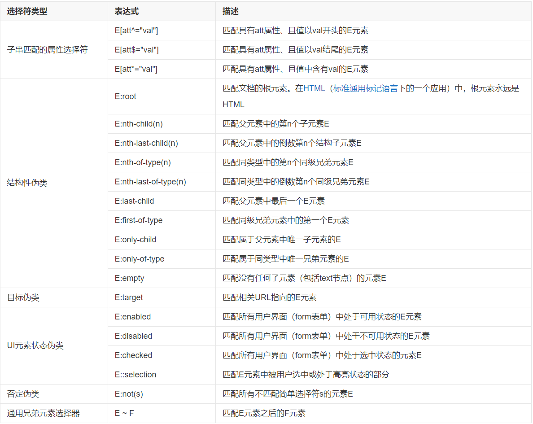Open the blue HTML hyperlink

[314, 88]
